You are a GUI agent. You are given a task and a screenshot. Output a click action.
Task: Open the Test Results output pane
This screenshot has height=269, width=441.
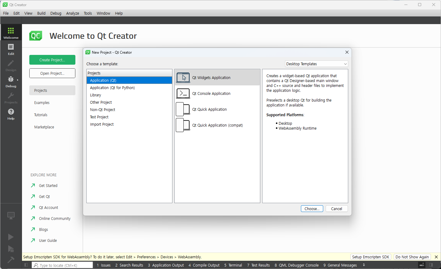coord(258,265)
